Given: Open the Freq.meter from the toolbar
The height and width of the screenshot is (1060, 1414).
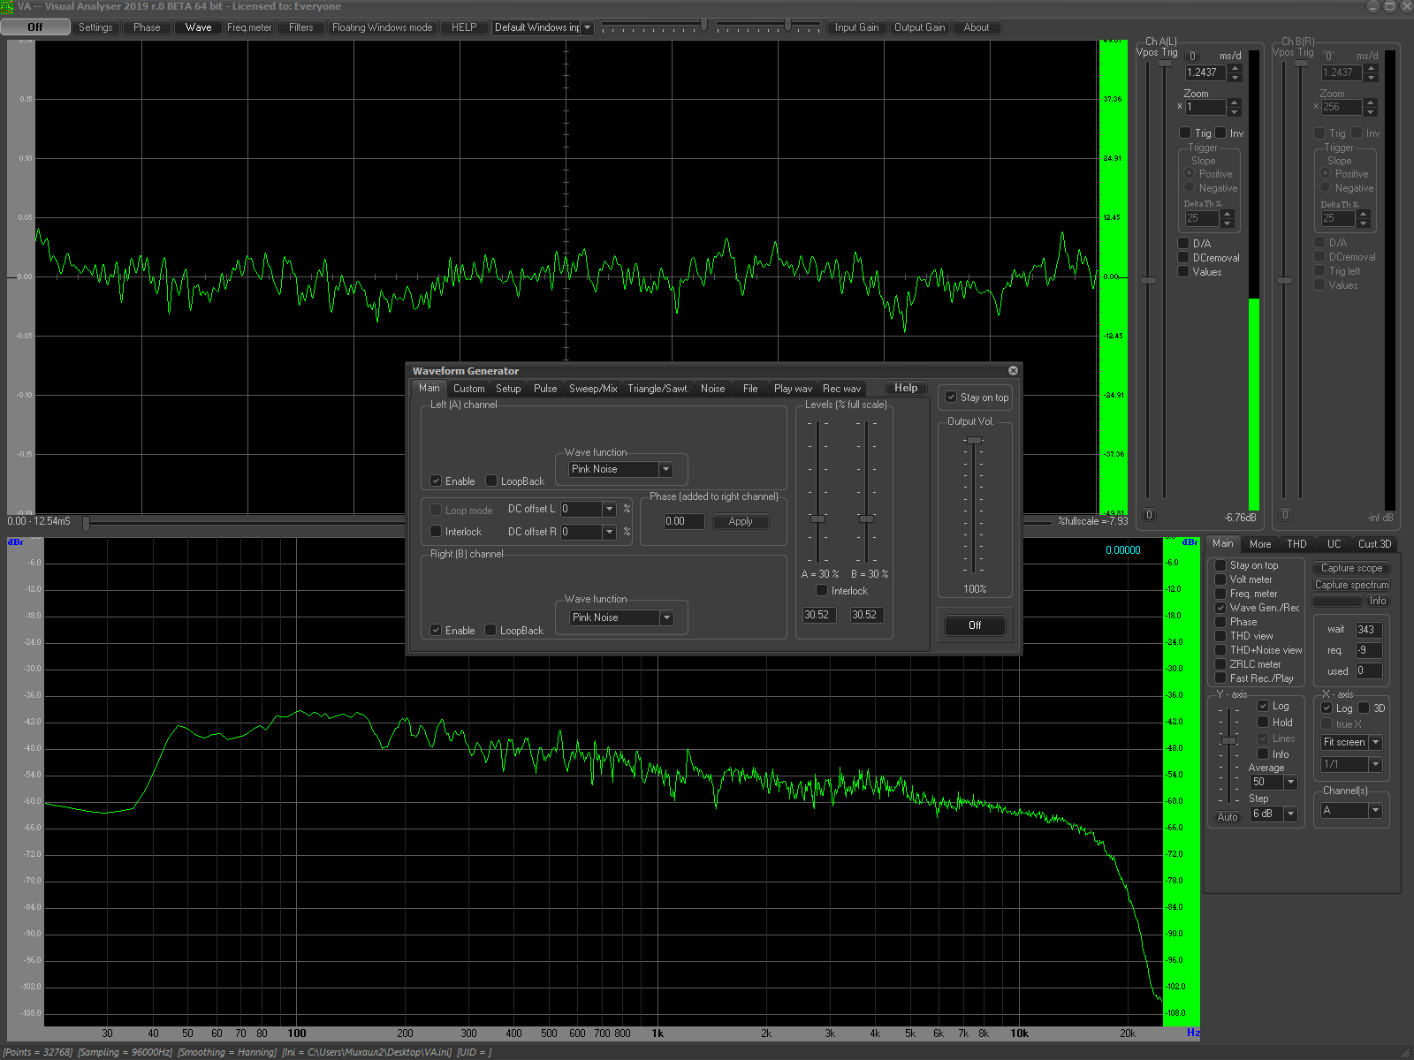Looking at the screenshot, I should [x=249, y=26].
